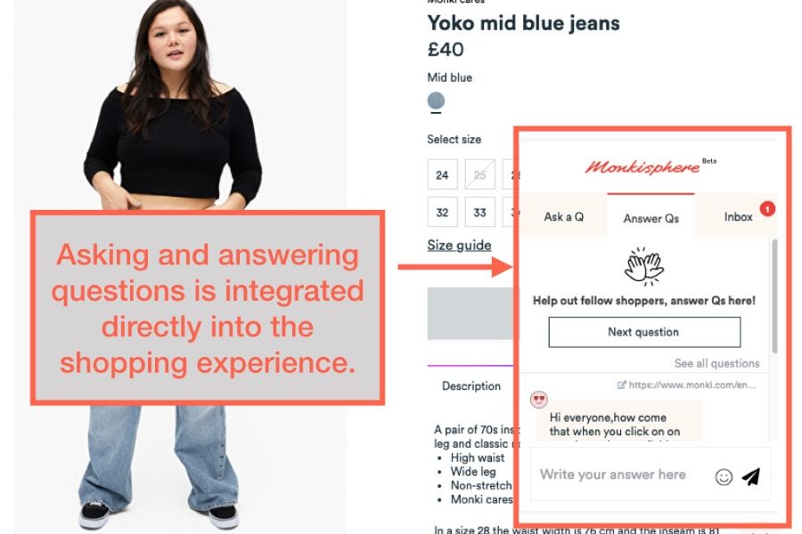The height and width of the screenshot is (534, 802).
Task: Click See all questions link
Action: tap(716, 363)
